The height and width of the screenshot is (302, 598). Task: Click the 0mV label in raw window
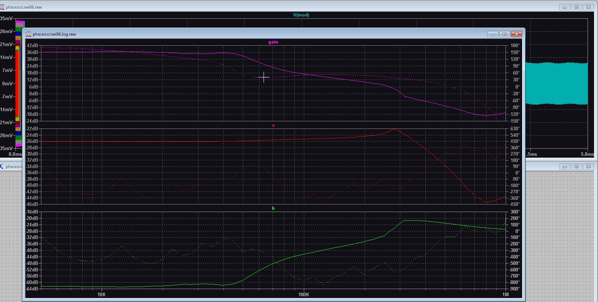(x=7, y=84)
